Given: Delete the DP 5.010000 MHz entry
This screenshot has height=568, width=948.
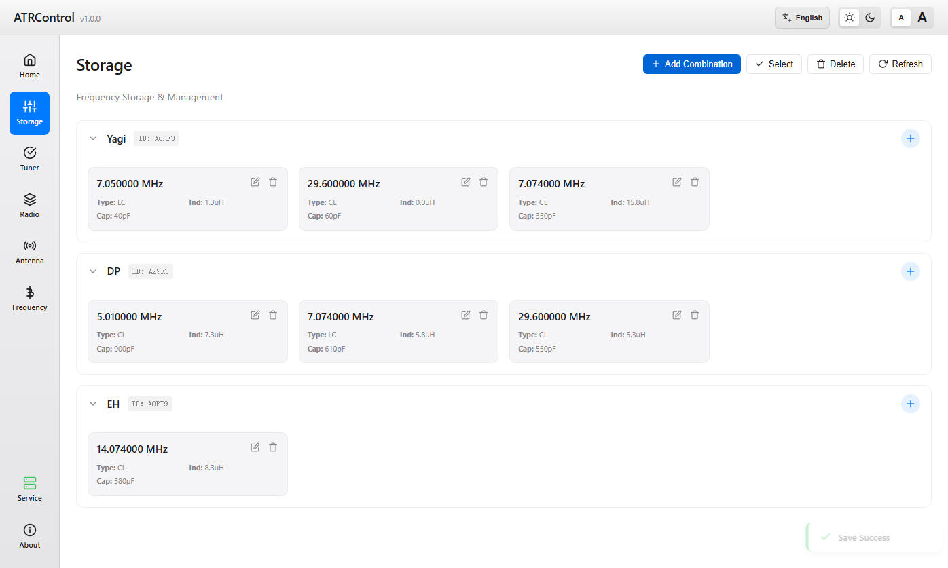Looking at the screenshot, I should coord(273,315).
